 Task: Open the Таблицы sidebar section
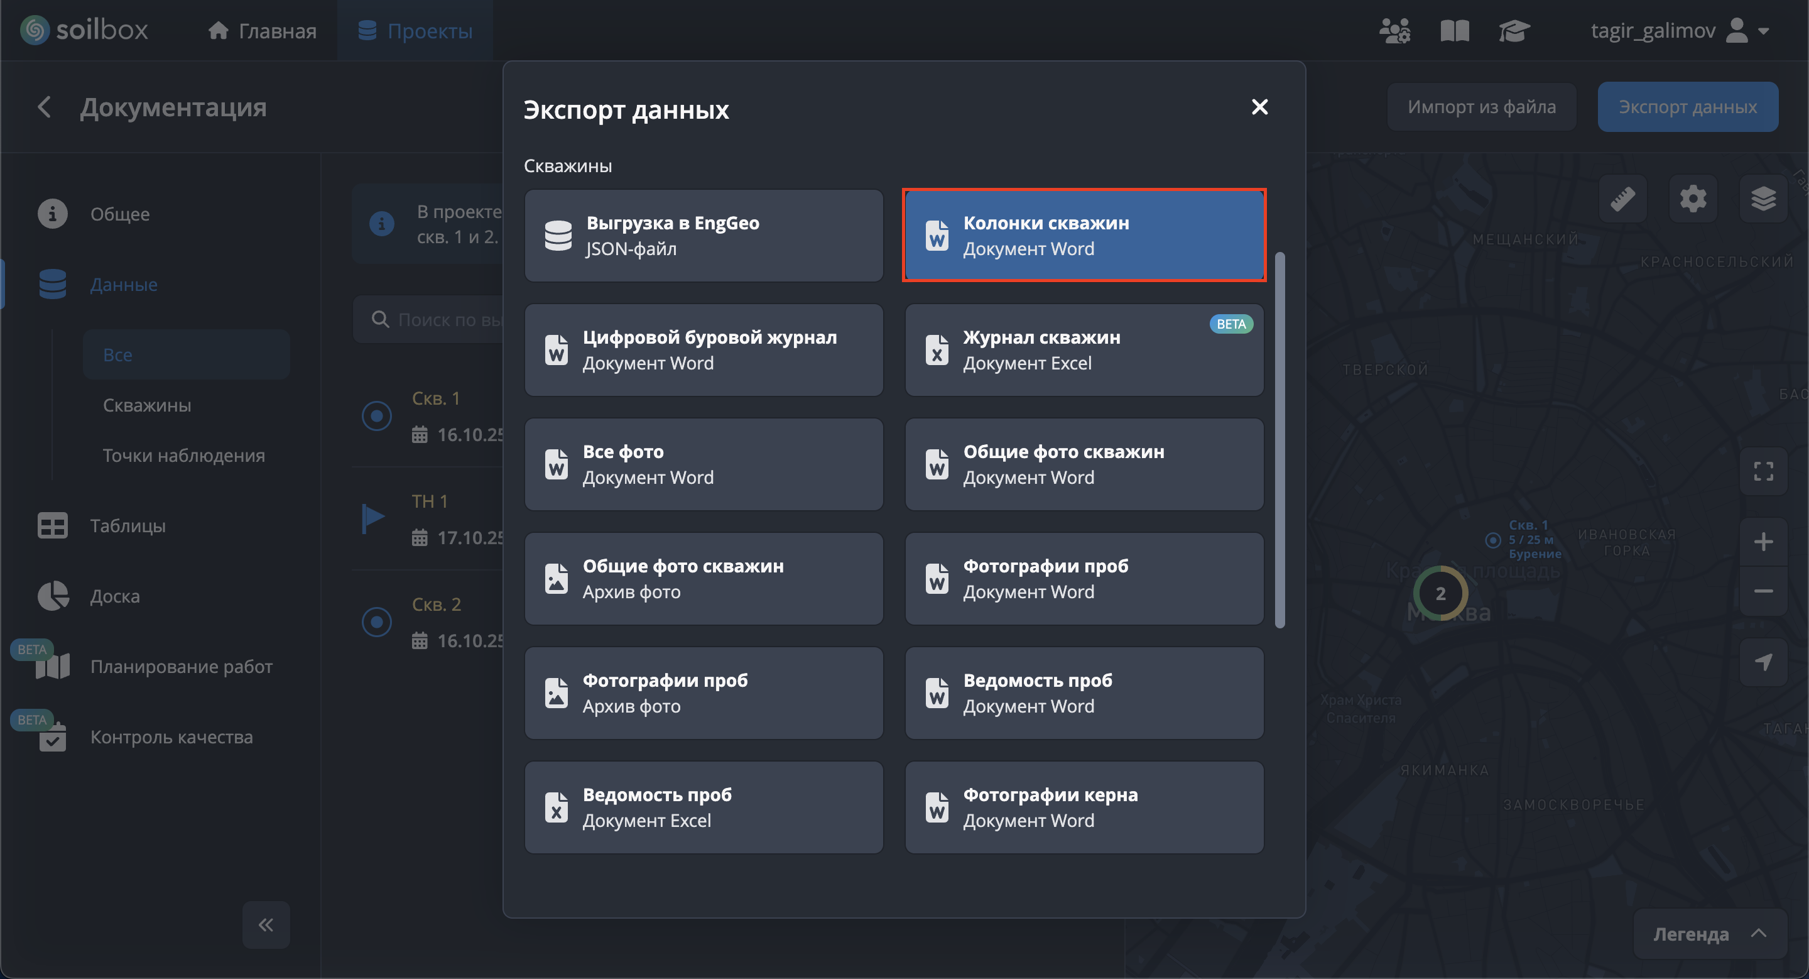[127, 525]
